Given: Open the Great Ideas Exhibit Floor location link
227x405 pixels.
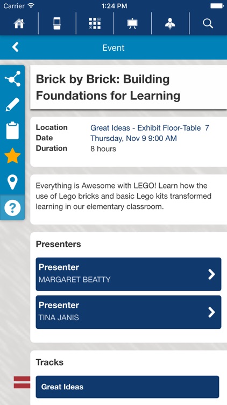Looking at the screenshot, I should [x=150, y=128].
